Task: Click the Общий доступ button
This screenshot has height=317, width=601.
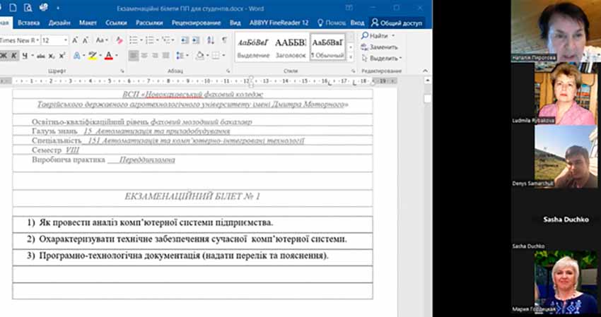Action: (395, 22)
